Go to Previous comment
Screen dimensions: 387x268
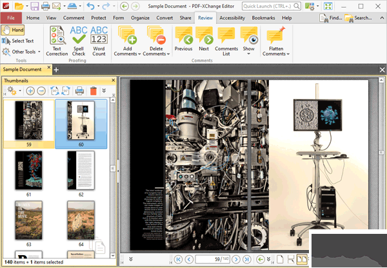pyautogui.click(x=183, y=39)
